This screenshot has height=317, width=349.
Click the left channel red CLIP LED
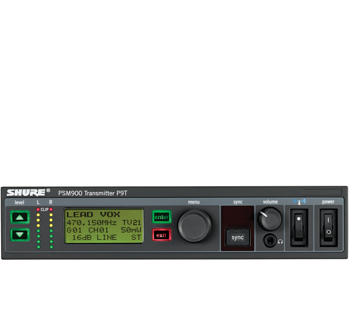pos(38,209)
